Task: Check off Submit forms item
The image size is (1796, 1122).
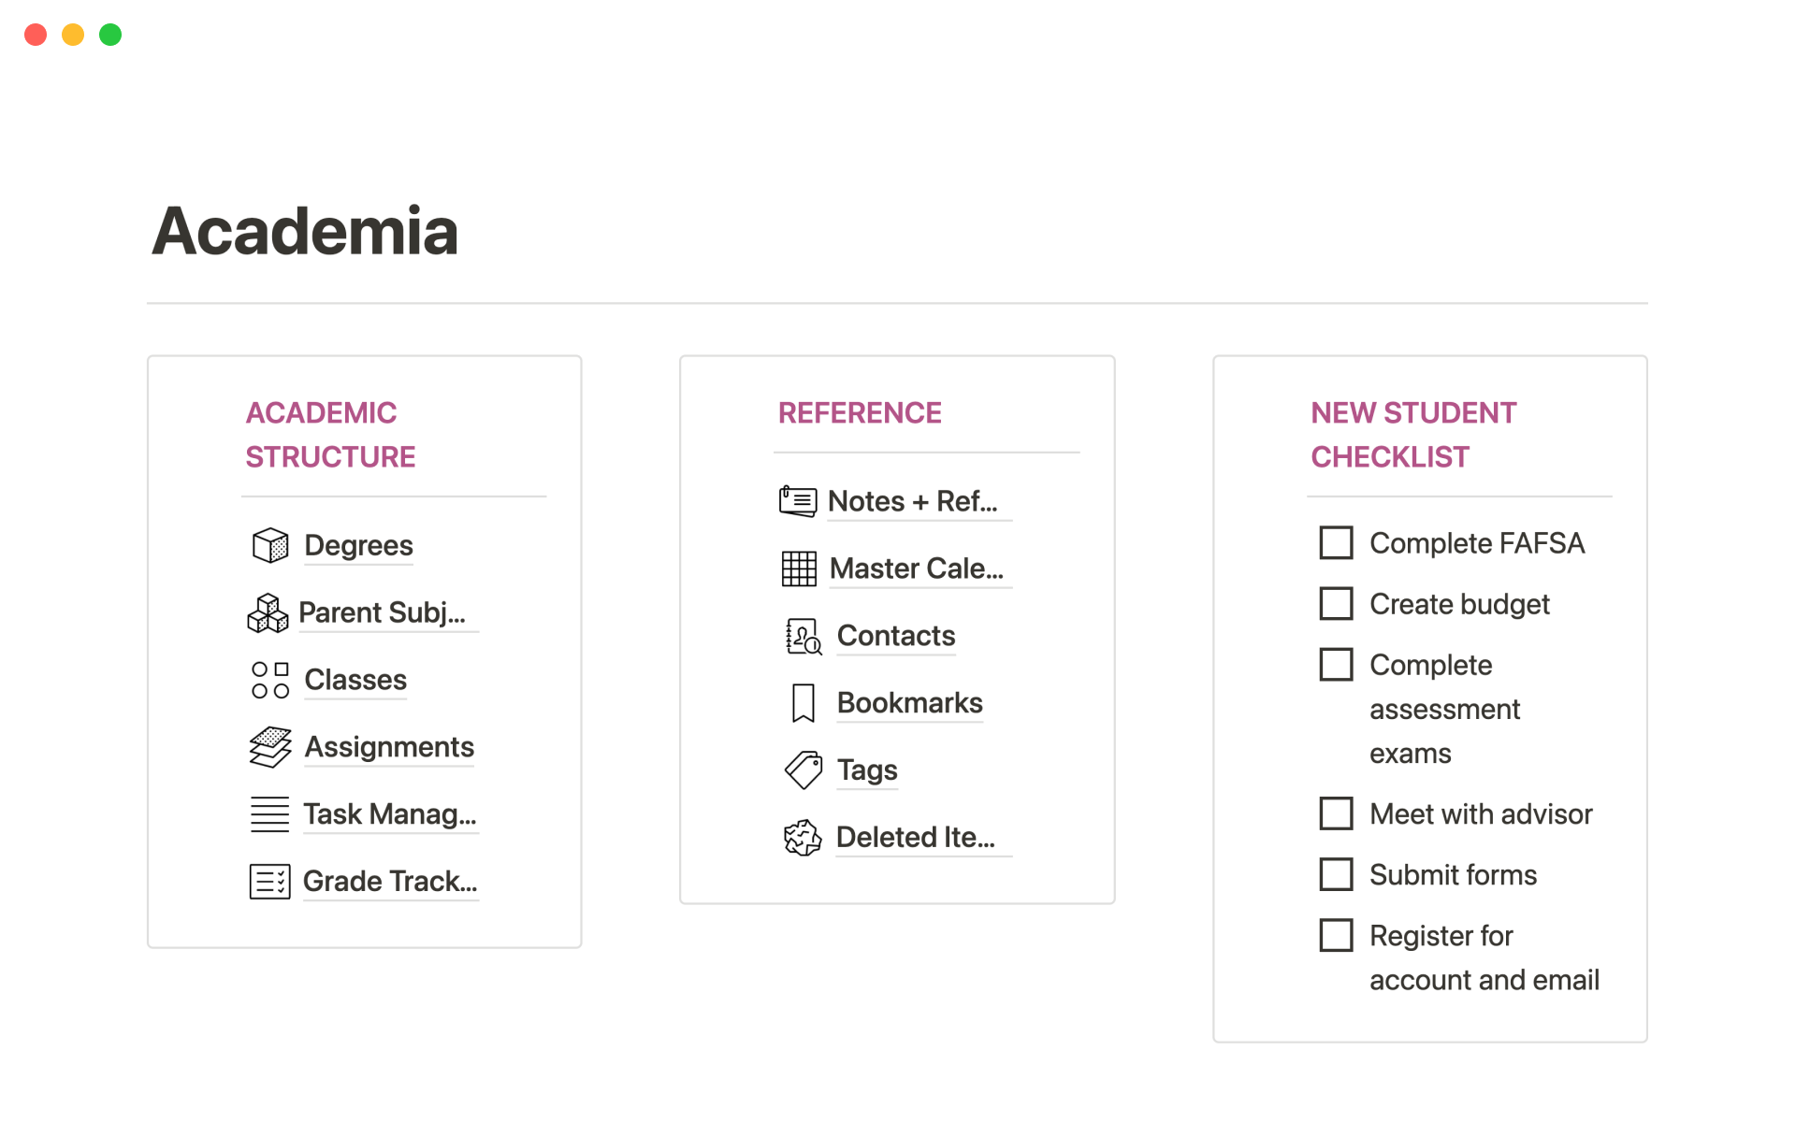Action: coord(1336,874)
